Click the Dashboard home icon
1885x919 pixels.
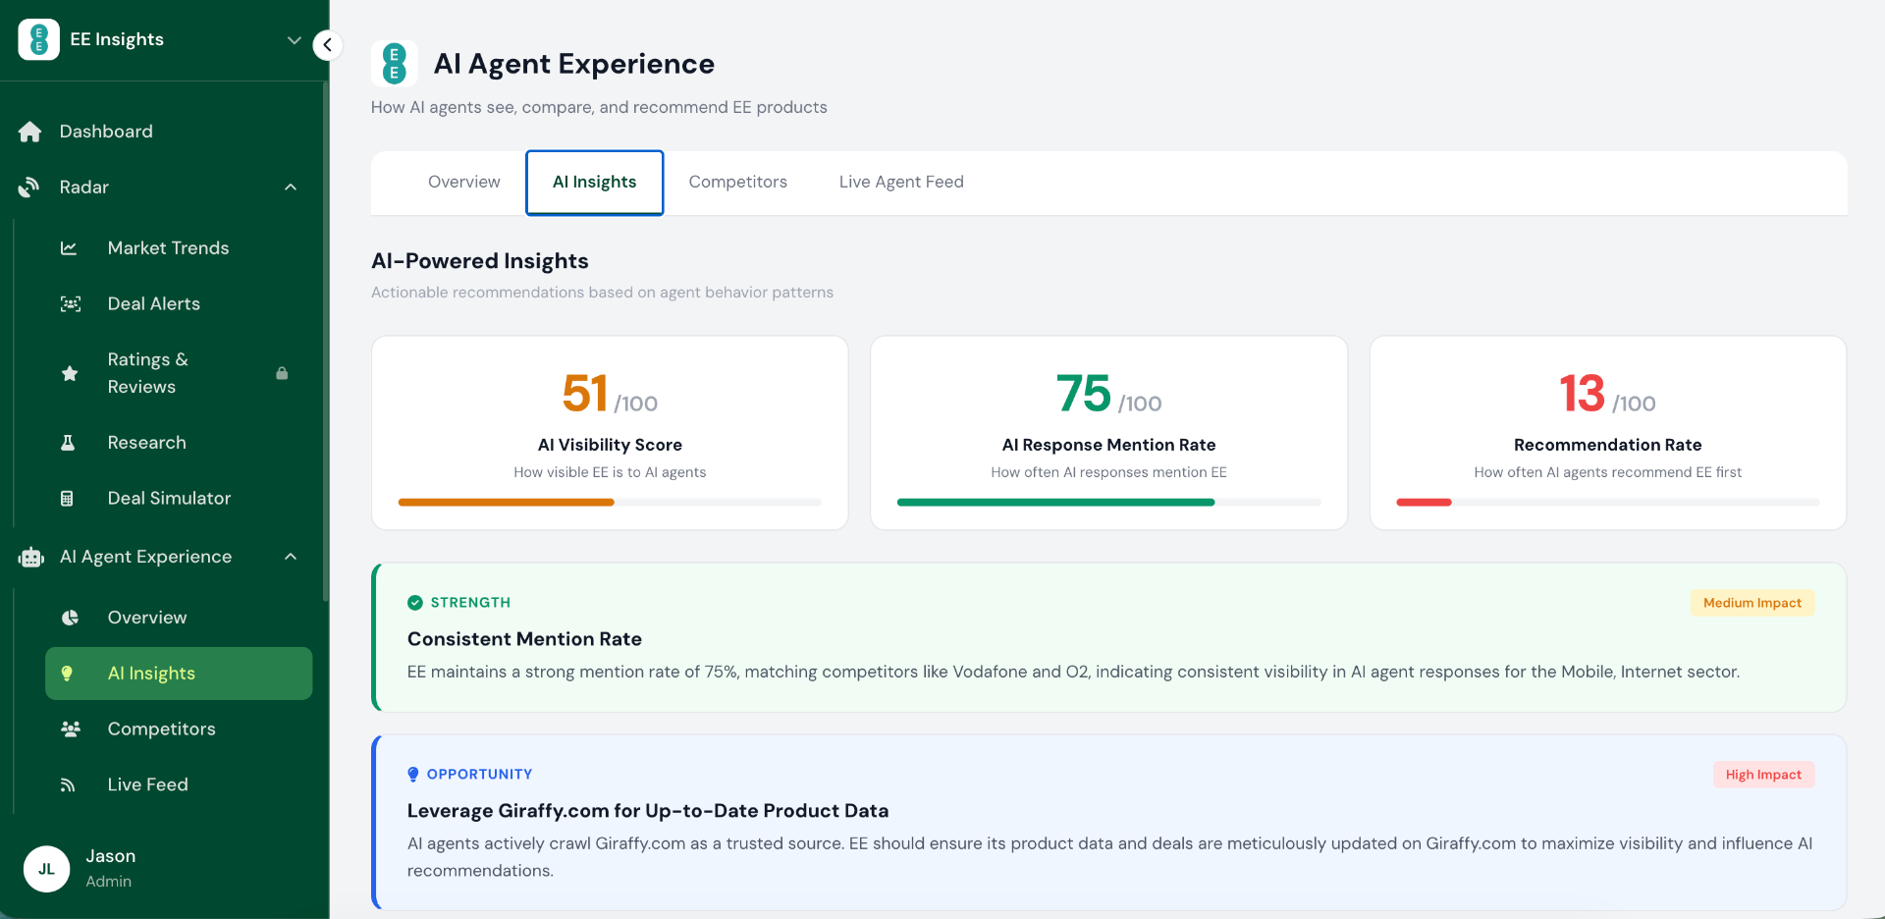tap(30, 132)
